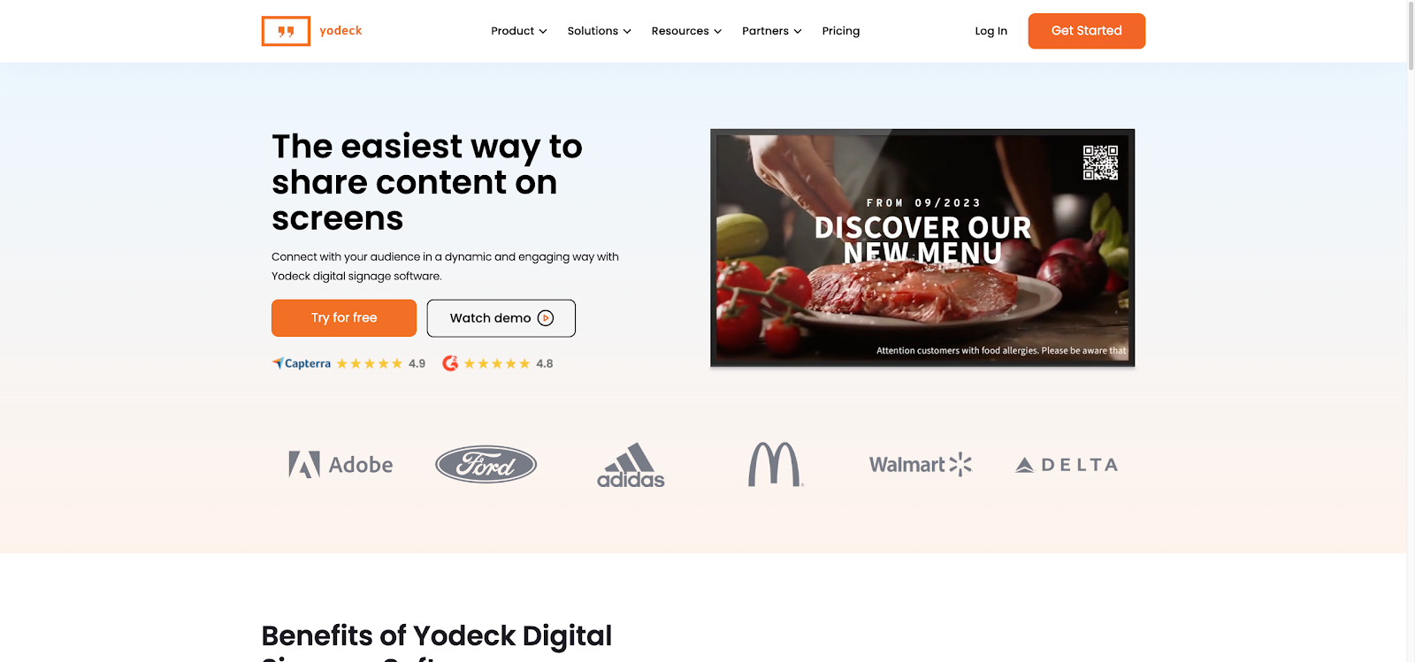Click the Yodeck logo icon

[x=286, y=31]
